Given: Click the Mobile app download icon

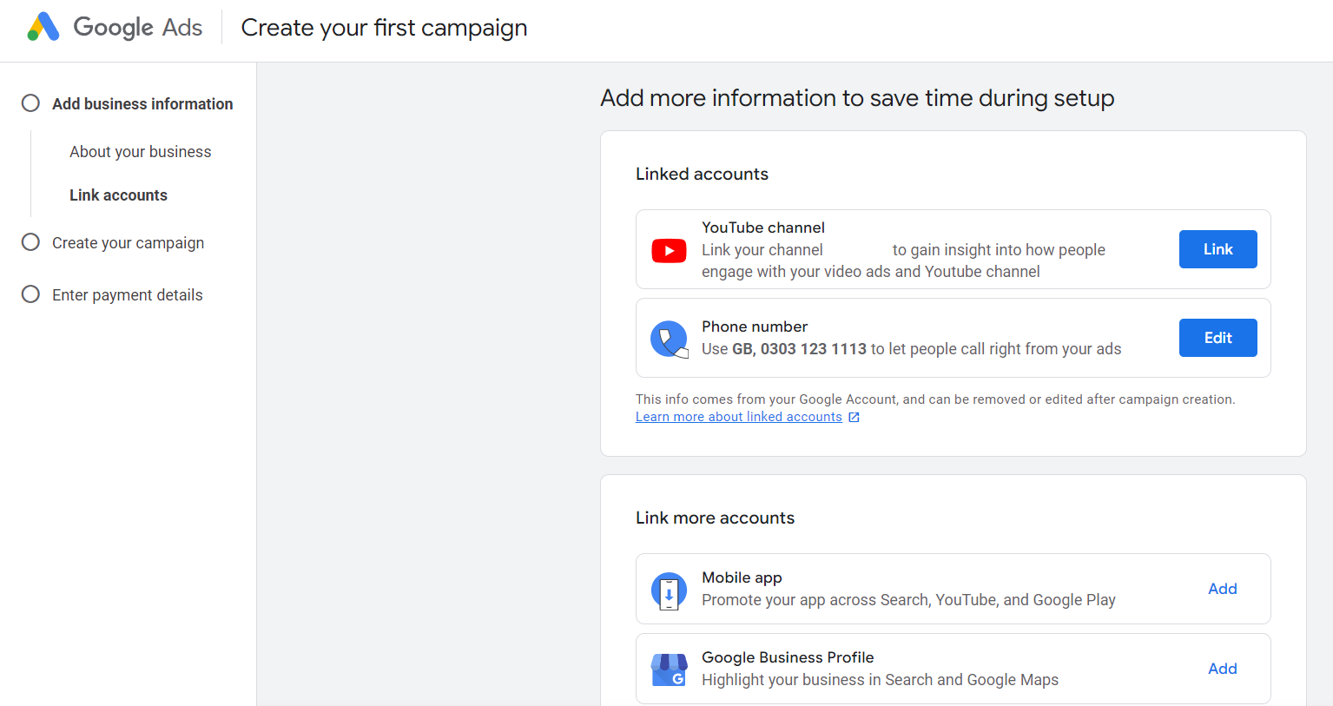Looking at the screenshot, I should click(669, 591).
